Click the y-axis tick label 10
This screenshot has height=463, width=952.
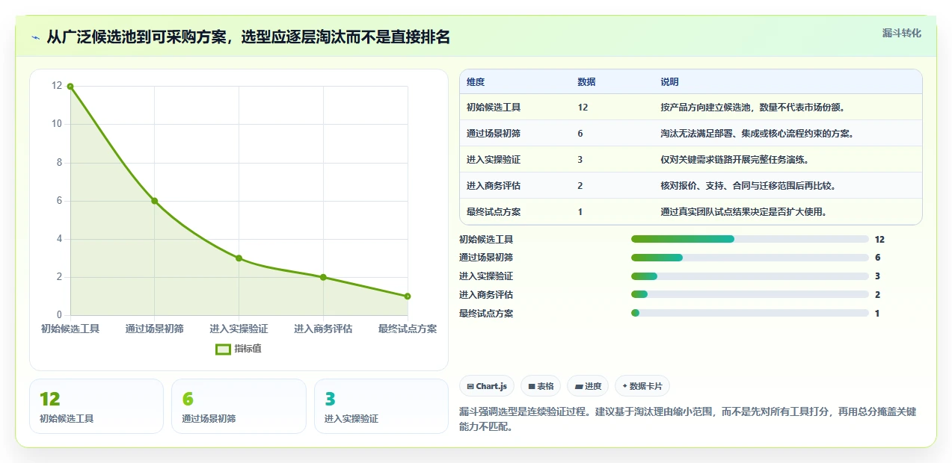point(57,124)
